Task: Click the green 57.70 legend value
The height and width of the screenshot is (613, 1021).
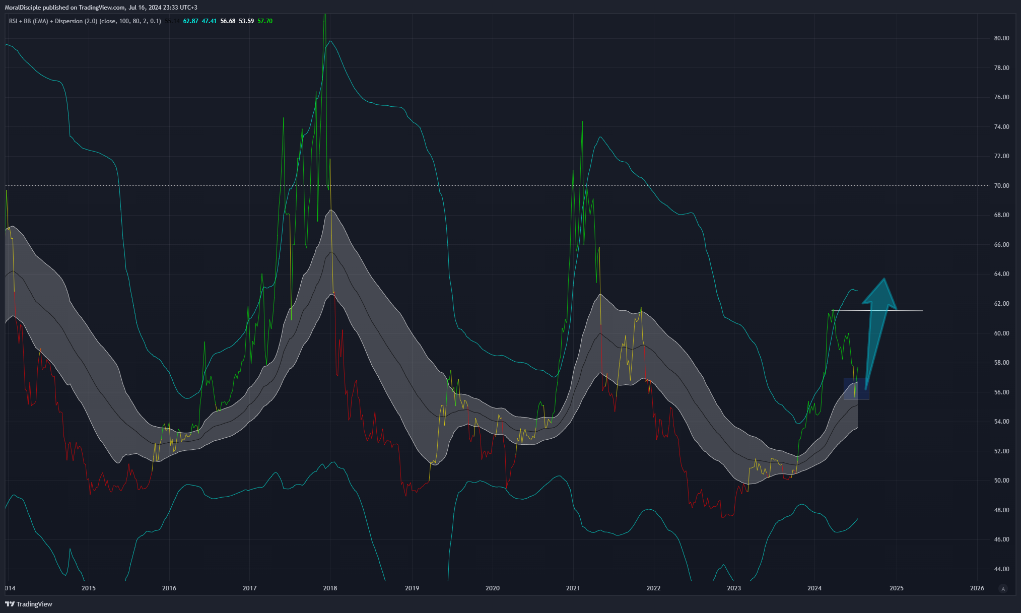Action: pos(265,21)
